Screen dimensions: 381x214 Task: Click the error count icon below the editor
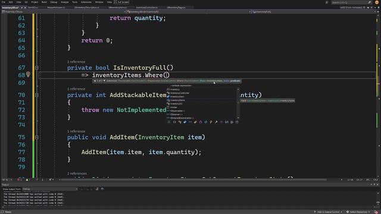(x=19, y=180)
